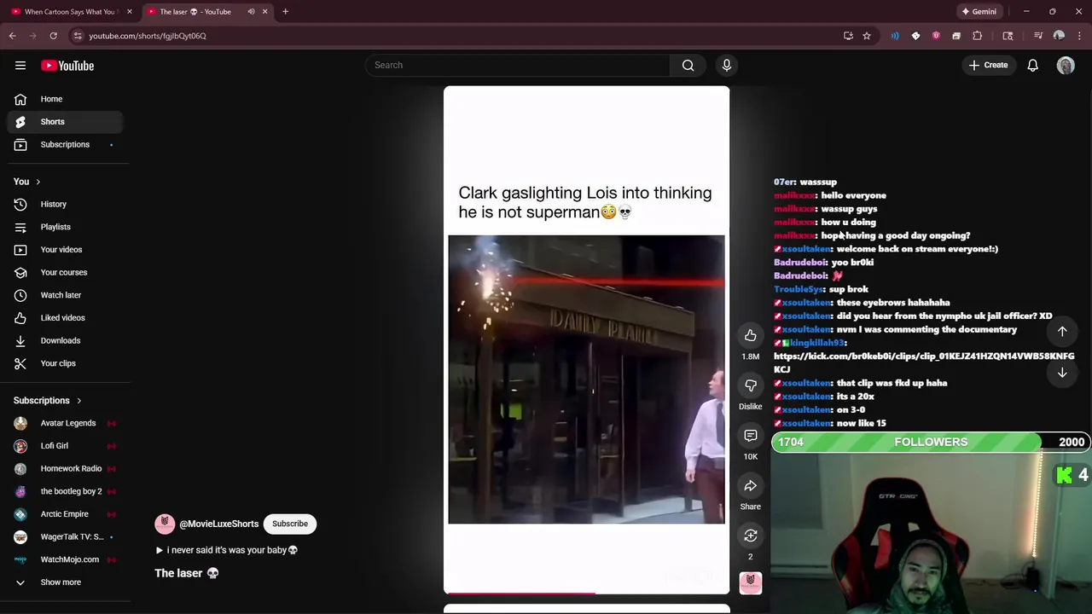Viewport: 1092px width, 614px height.
Task: Open Lofi Girl channel
Action: 65,446
